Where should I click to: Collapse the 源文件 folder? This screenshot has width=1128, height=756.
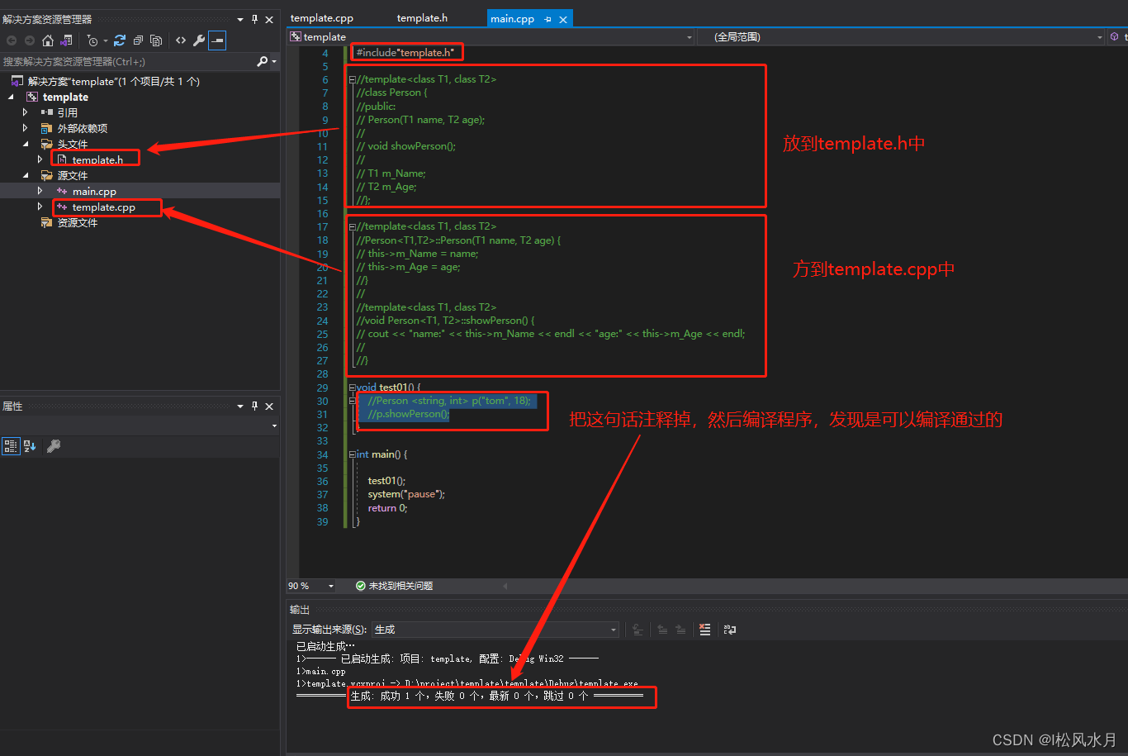pos(26,175)
